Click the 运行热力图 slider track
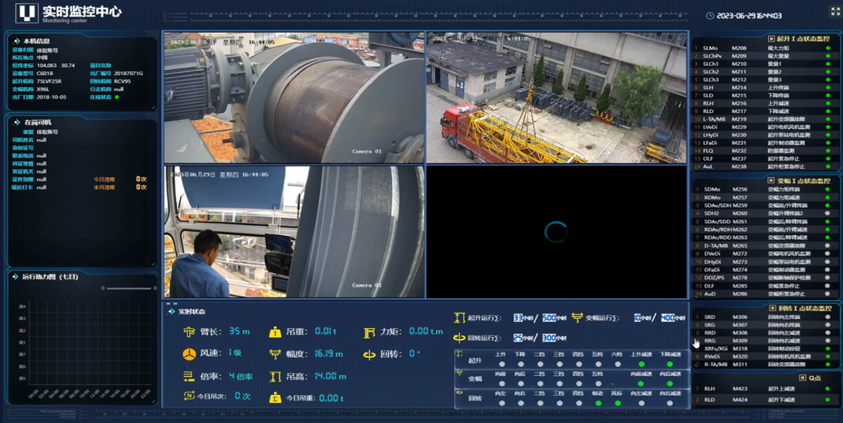This screenshot has height=423, width=843. click(x=128, y=288)
